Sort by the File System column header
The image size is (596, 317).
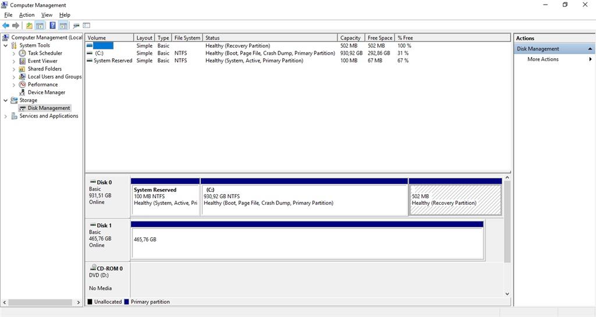(x=187, y=38)
